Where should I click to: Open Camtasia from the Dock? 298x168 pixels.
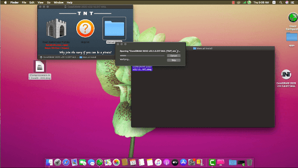tap(212, 162)
